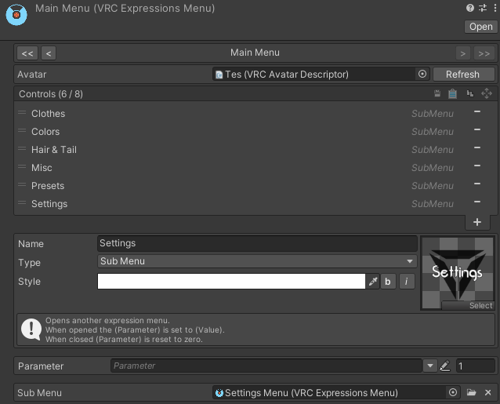Click the Settings row drag handle
This screenshot has width=500, height=404.
coord(22,202)
